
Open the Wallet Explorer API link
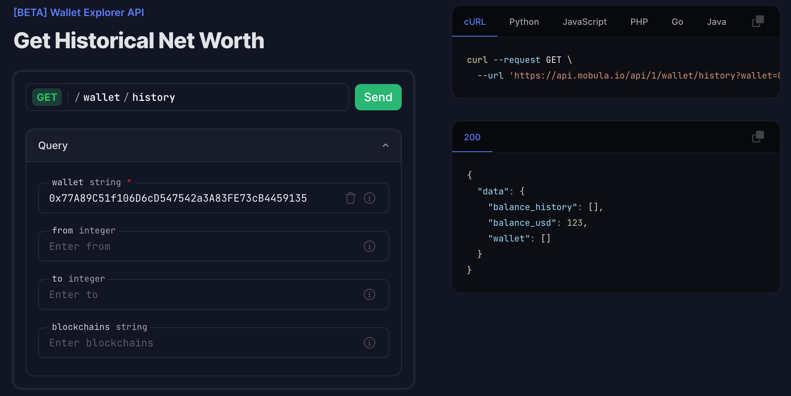(79, 12)
